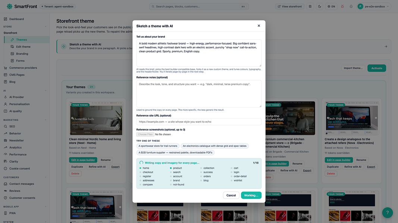Viewport: 398px width, 223px height.
Task: Click the red bug report icon
Action: tap(342, 6)
